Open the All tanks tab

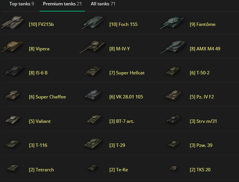tap(103, 4)
